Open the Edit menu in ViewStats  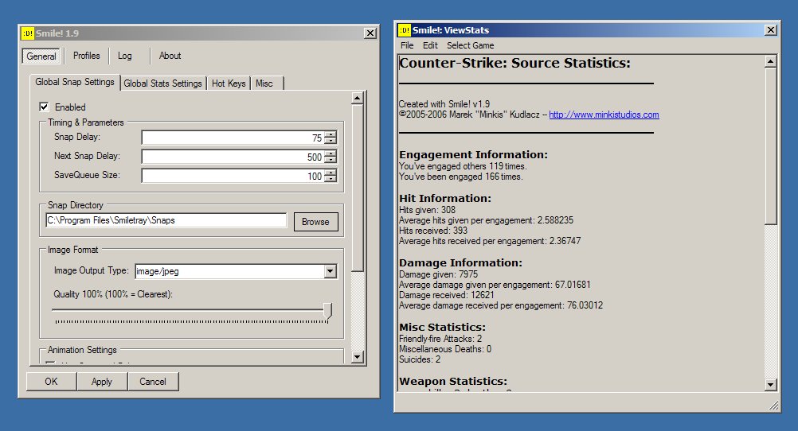tap(430, 45)
